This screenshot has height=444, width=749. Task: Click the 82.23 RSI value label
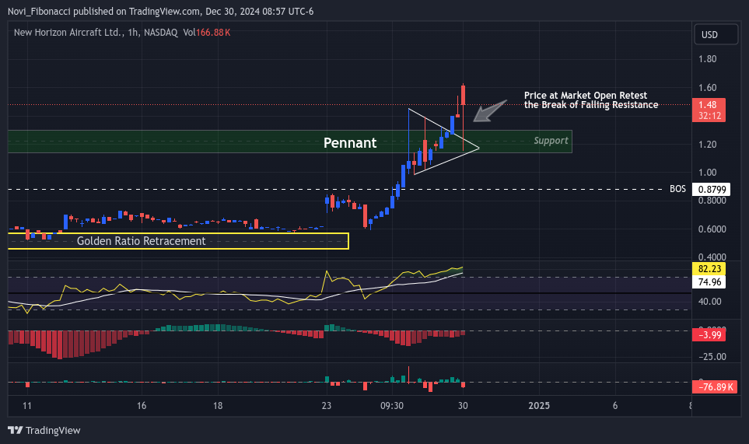tap(709, 269)
